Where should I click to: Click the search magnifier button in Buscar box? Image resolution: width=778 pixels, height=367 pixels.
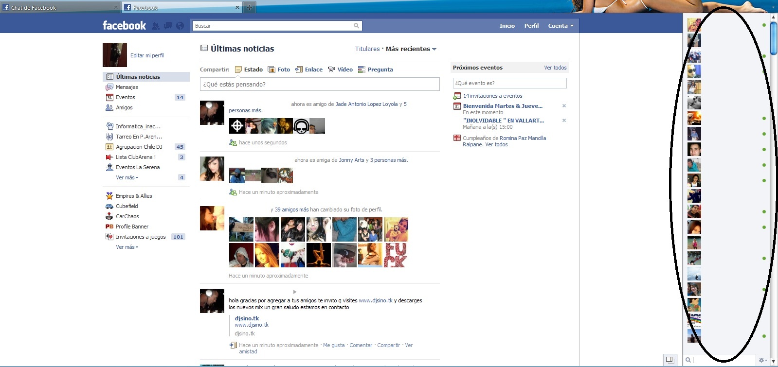pos(357,26)
